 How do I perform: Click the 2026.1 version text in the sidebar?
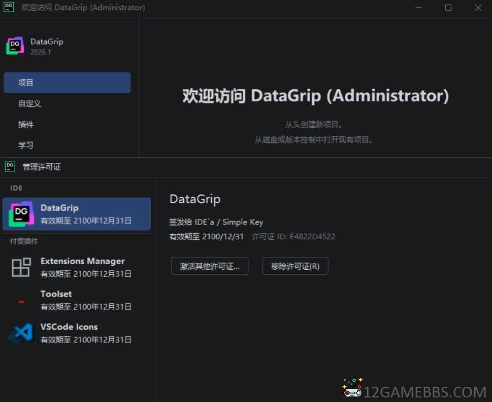click(x=41, y=52)
